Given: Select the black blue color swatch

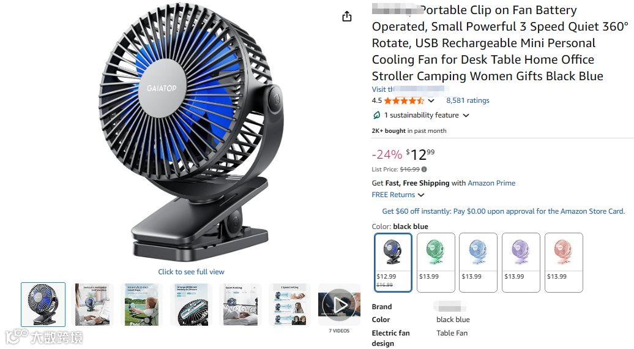Looking at the screenshot, I should 393,263.
